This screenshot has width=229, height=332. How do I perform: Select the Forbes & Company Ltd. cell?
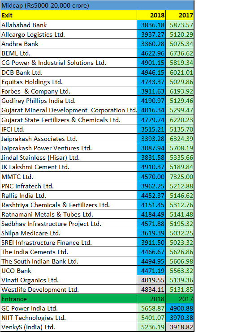(x=69, y=91)
